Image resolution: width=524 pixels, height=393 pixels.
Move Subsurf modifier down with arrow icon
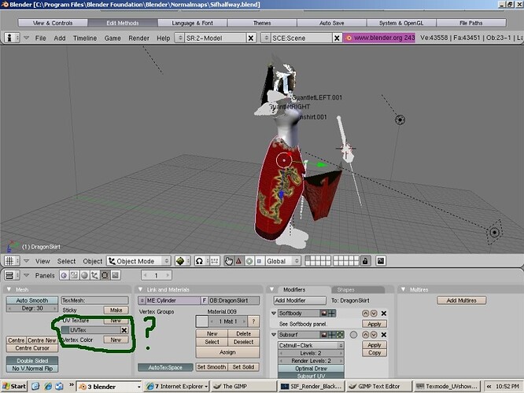coord(374,335)
